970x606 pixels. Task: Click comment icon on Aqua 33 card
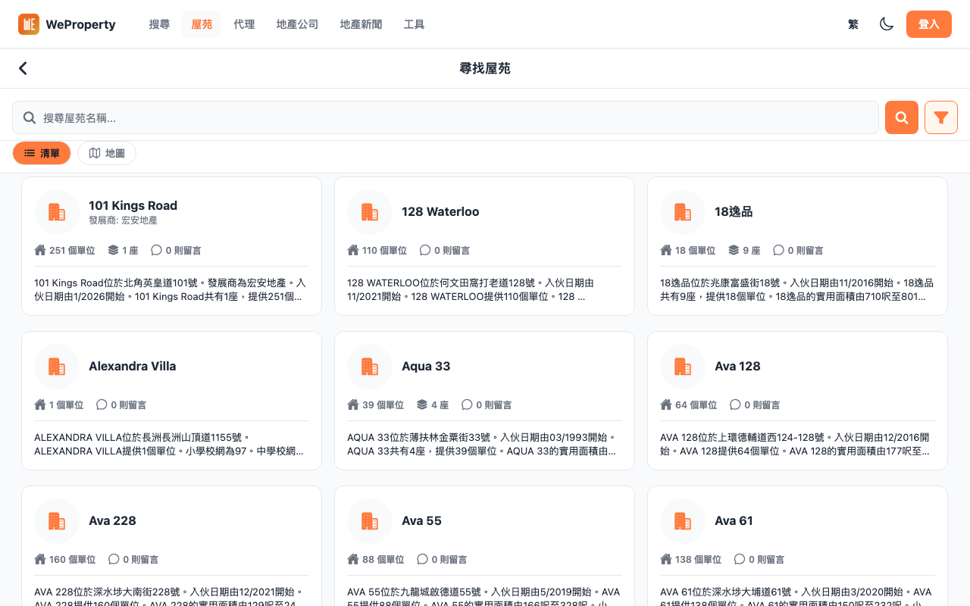tap(467, 405)
